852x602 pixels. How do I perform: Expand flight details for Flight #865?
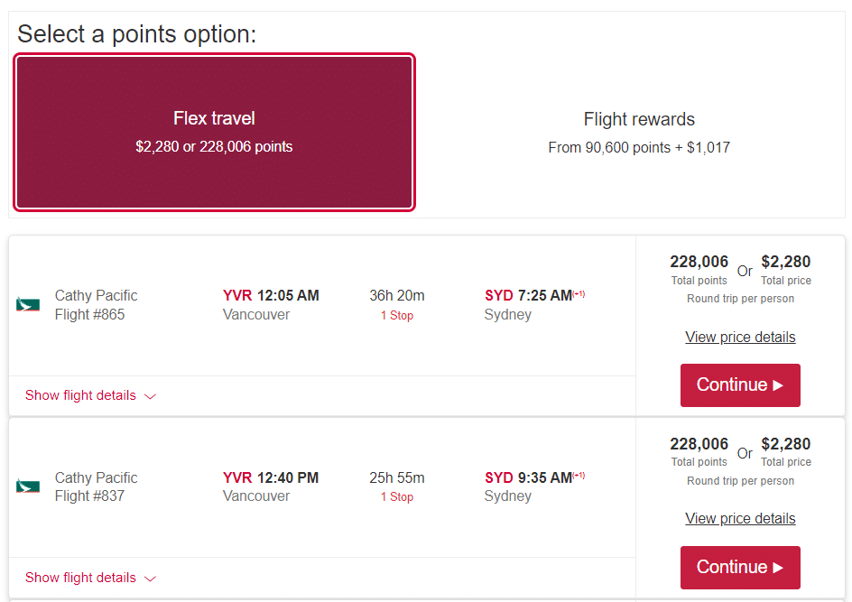pyautogui.click(x=80, y=395)
